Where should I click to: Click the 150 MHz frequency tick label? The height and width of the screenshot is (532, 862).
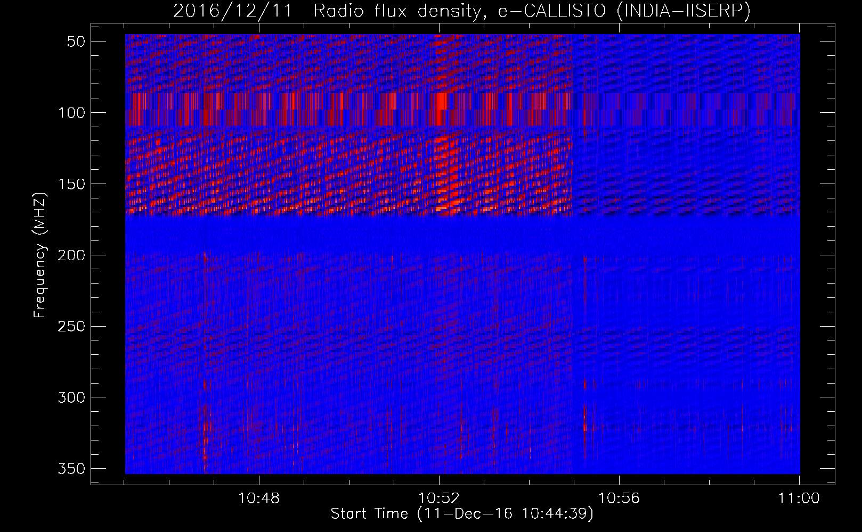(71, 184)
